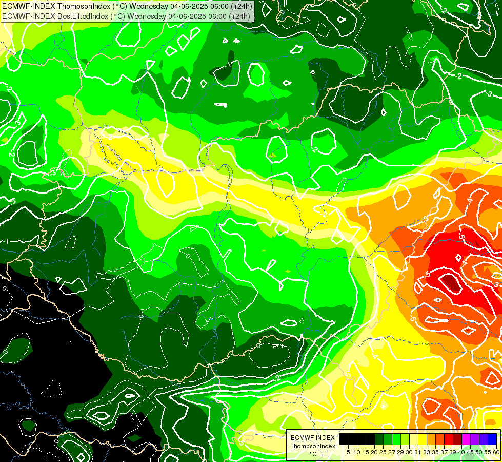Click the legend tick value '20'
502x462 pixels.
pyautogui.click(x=375, y=452)
